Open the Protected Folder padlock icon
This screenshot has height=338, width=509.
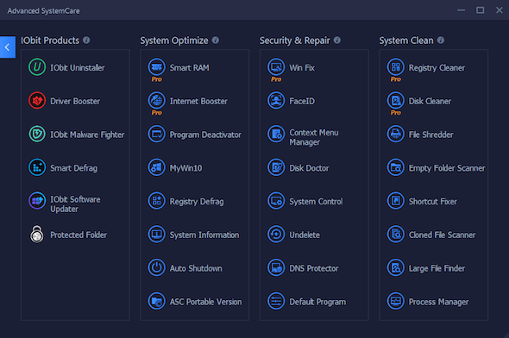click(x=37, y=235)
